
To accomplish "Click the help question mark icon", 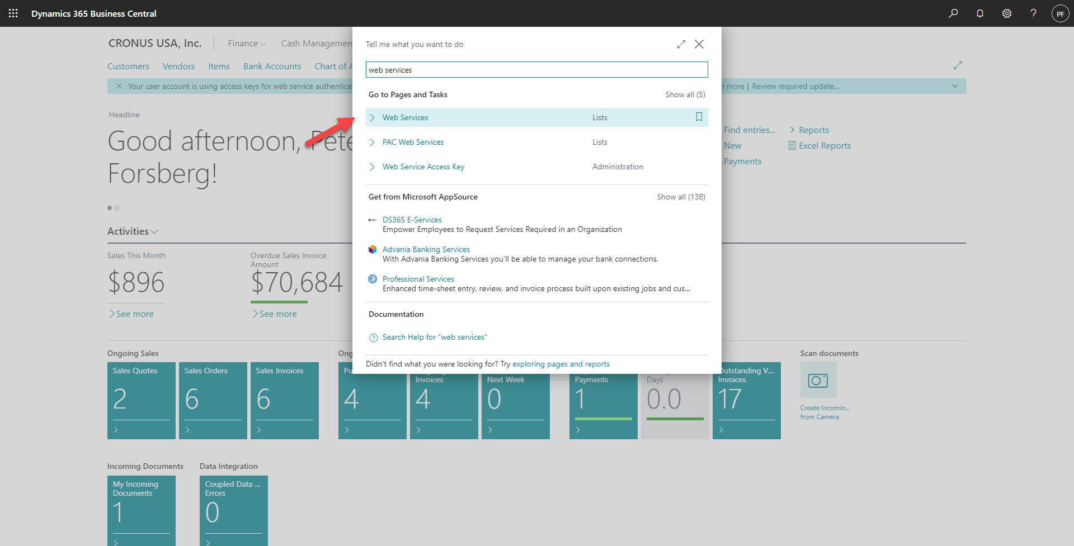I will point(1033,13).
